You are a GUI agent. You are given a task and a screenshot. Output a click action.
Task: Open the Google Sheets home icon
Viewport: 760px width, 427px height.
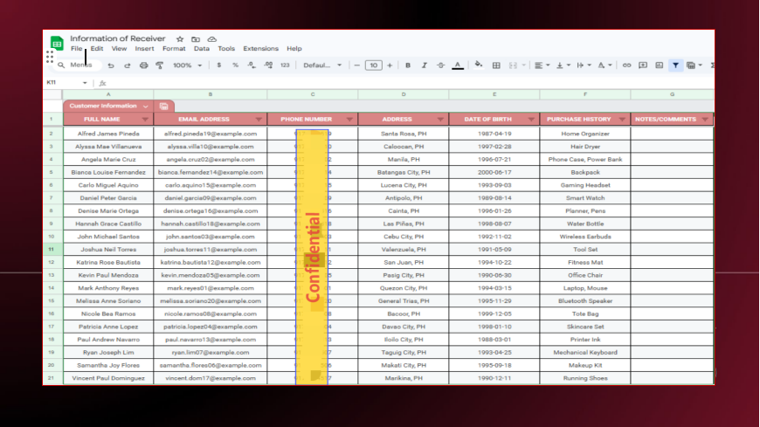(57, 43)
